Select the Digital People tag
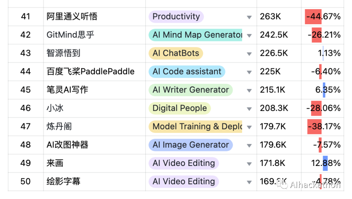This screenshot has height=199, width=352. (180, 108)
